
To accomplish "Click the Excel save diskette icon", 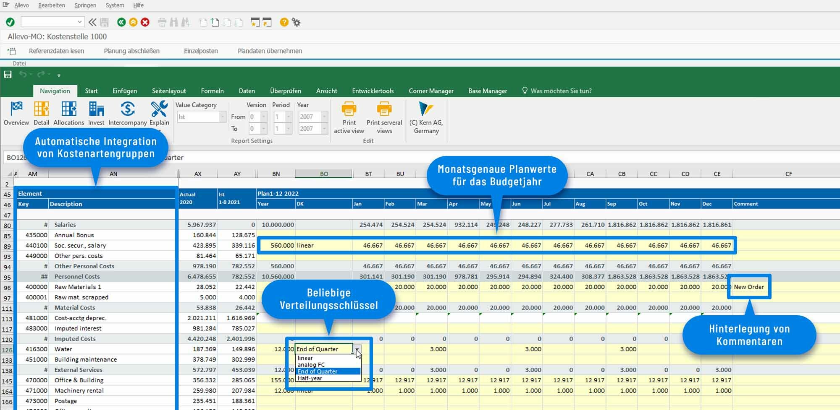I will [8, 75].
